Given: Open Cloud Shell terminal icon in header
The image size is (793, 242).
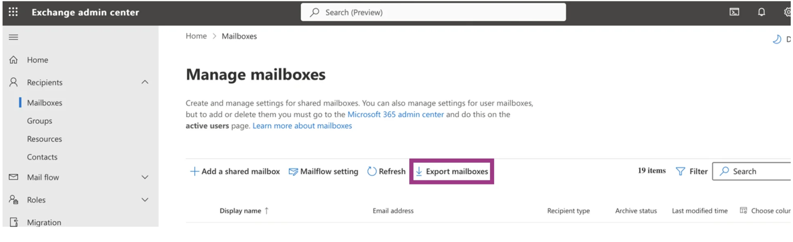Looking at the screenshot, I should pyautogui.click(x=734, y=12).
